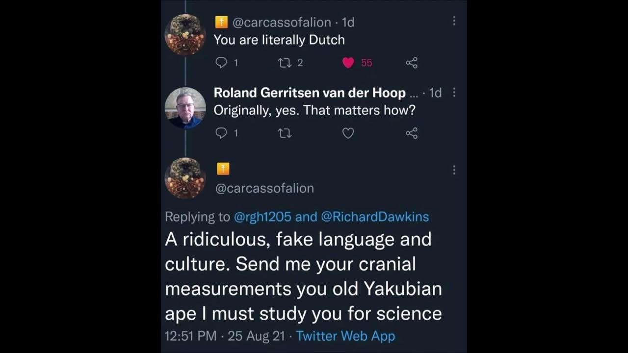Retweet the 'You are literally Dutch' tweet

(285, 63)
